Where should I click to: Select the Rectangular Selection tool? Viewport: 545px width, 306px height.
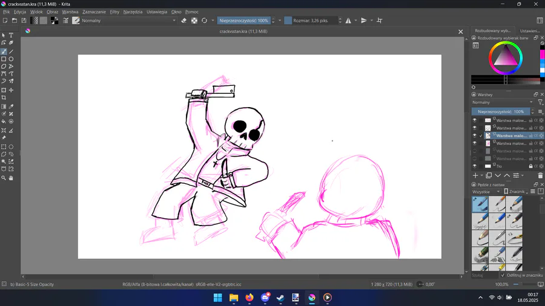coord(4,147)
